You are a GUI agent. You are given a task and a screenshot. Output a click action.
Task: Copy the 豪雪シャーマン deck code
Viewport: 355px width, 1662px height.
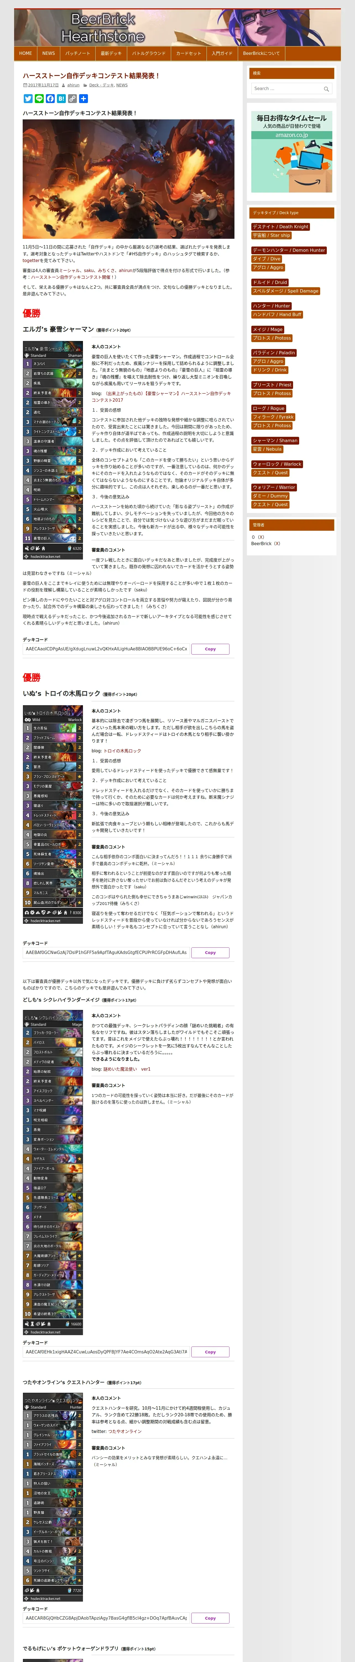coord(210,649)
